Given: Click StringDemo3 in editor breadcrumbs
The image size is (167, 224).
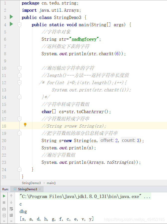Looking at the screenshot, I should click(x=31, y=183).
